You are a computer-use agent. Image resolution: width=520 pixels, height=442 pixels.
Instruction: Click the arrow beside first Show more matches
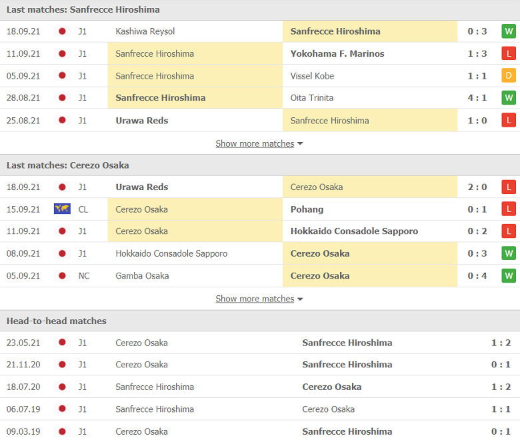[x=300, y=144]
